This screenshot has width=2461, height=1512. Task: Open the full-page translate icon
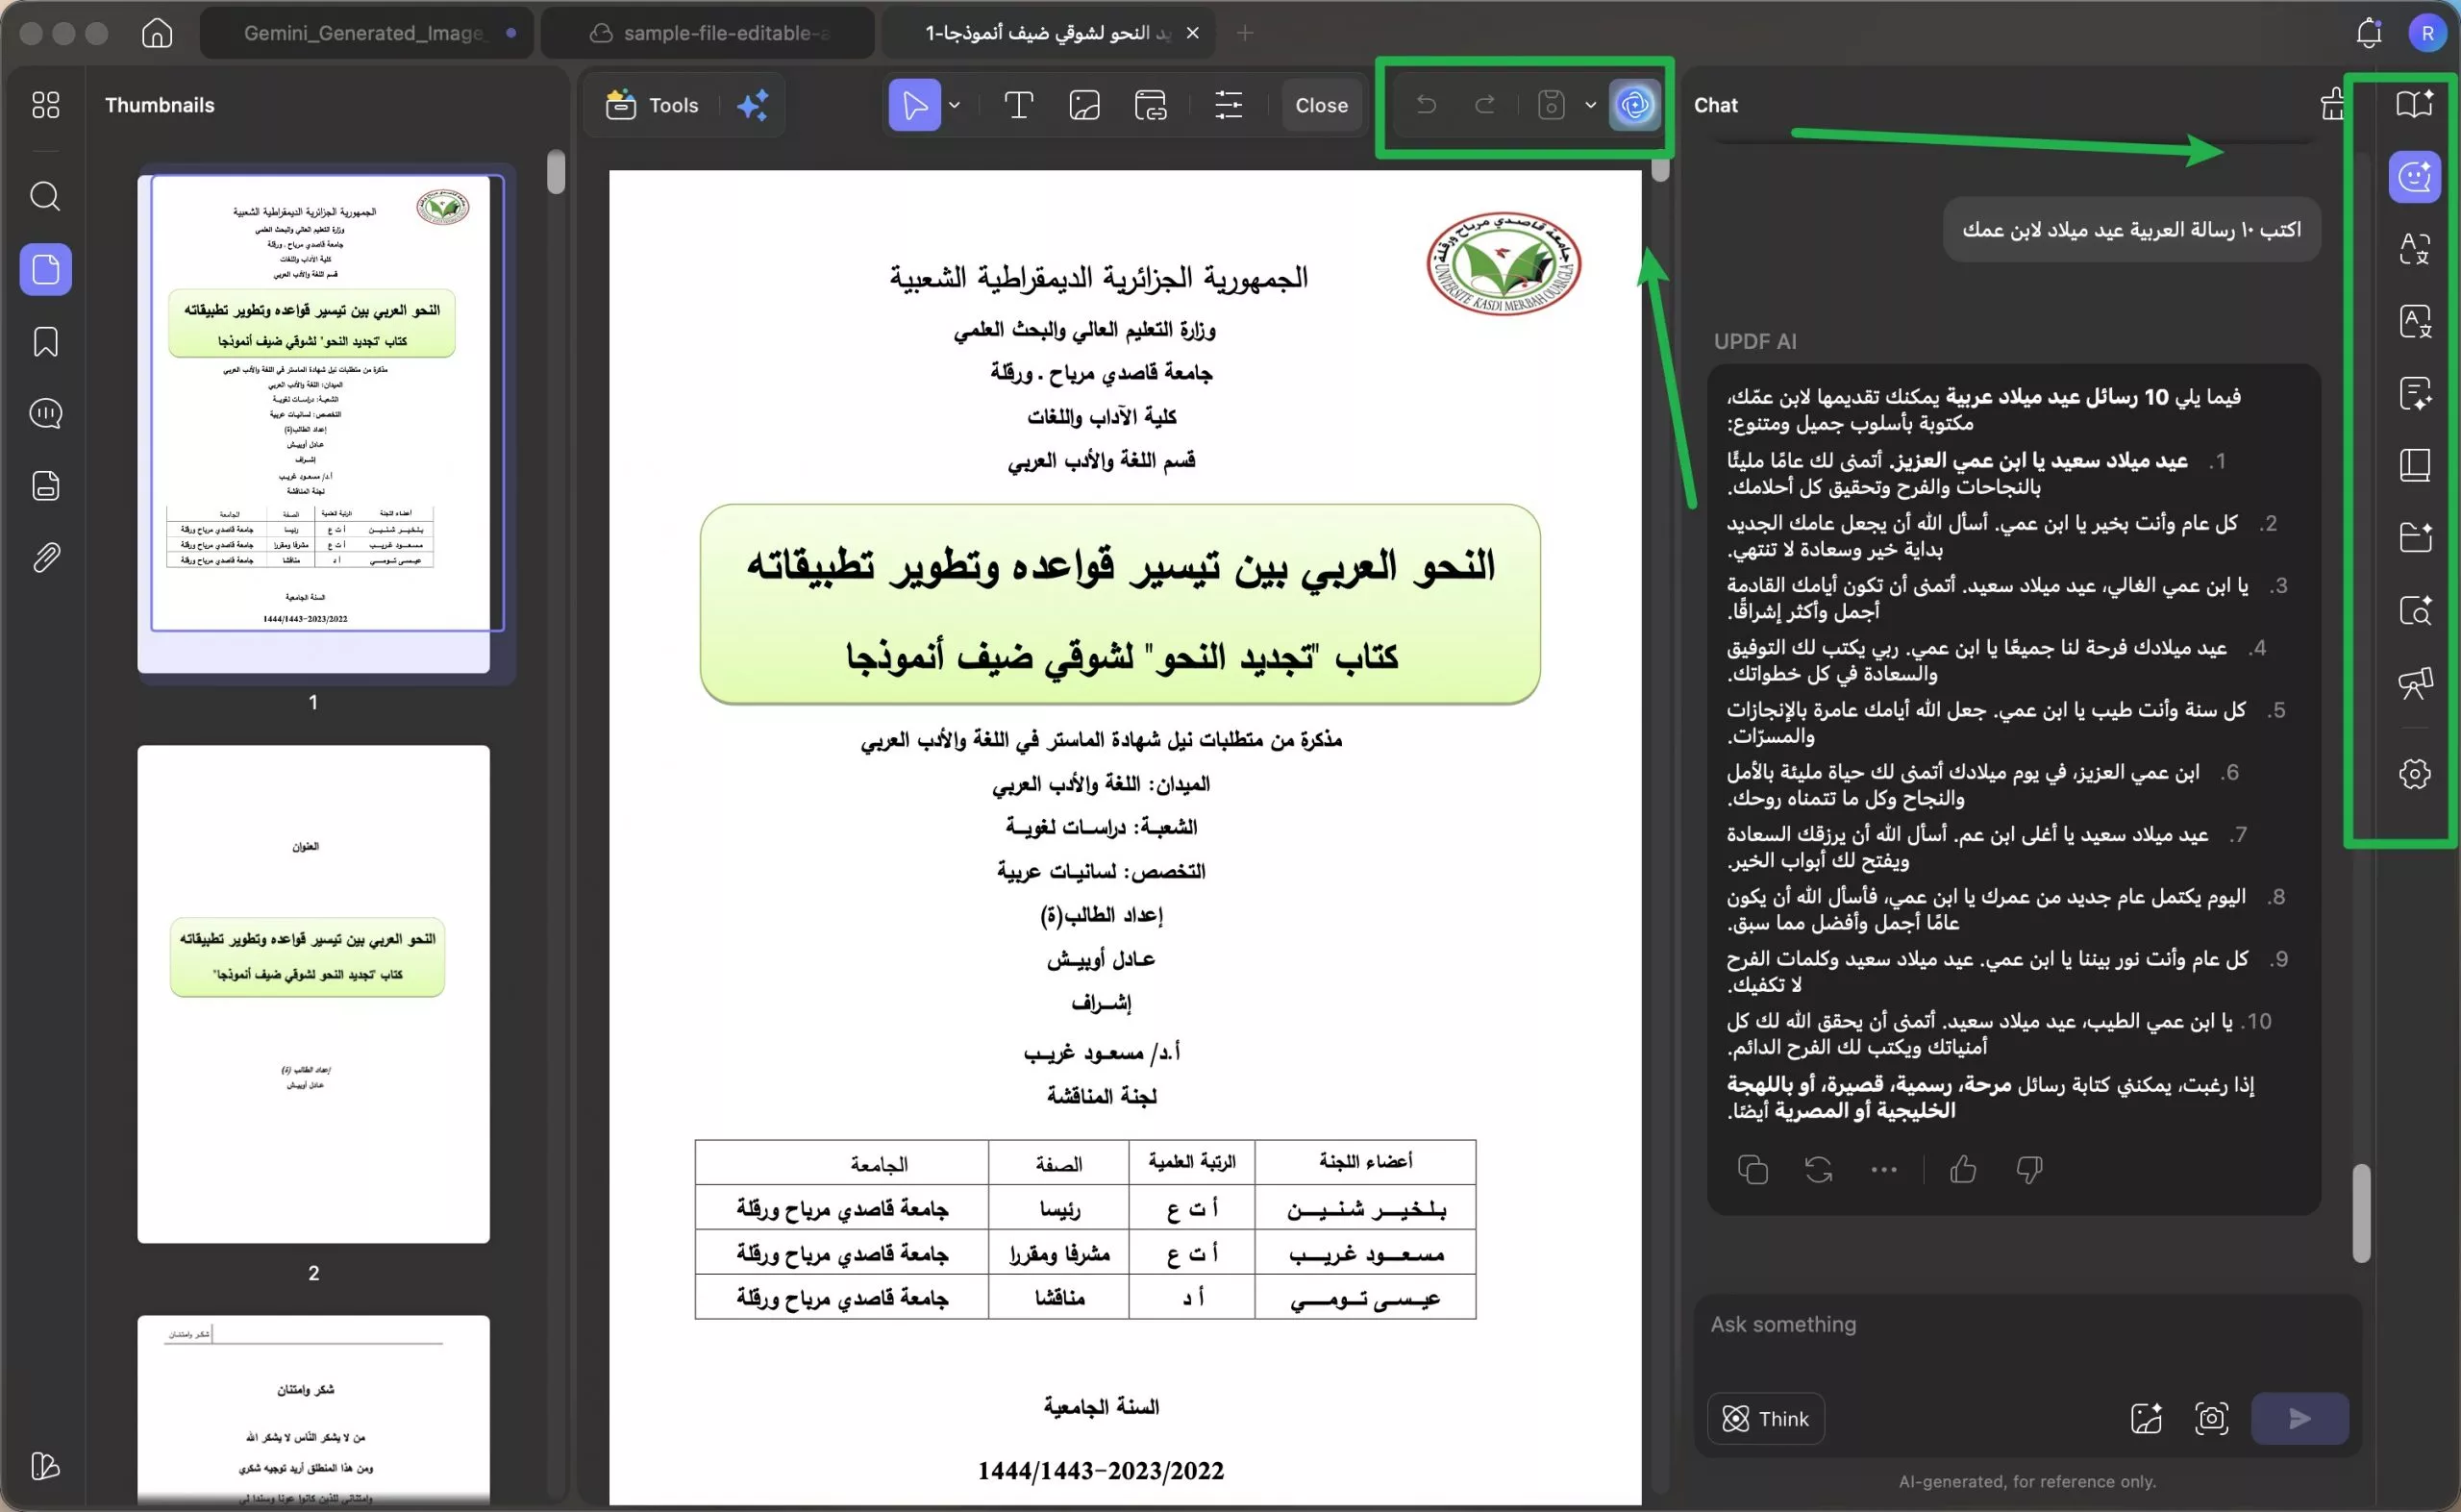[2414, 321]
